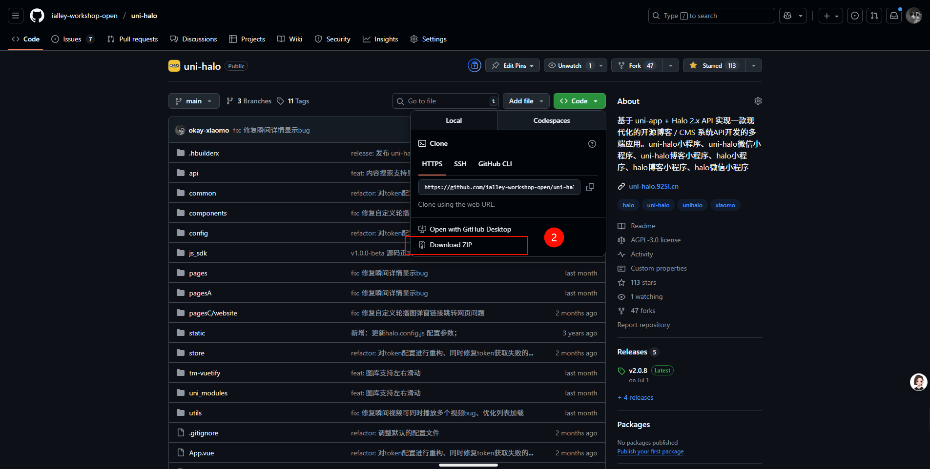The width and height of the screenshot is (930, 469).
Task: Filter by the xiaomo topic tag
Action: 725,205
